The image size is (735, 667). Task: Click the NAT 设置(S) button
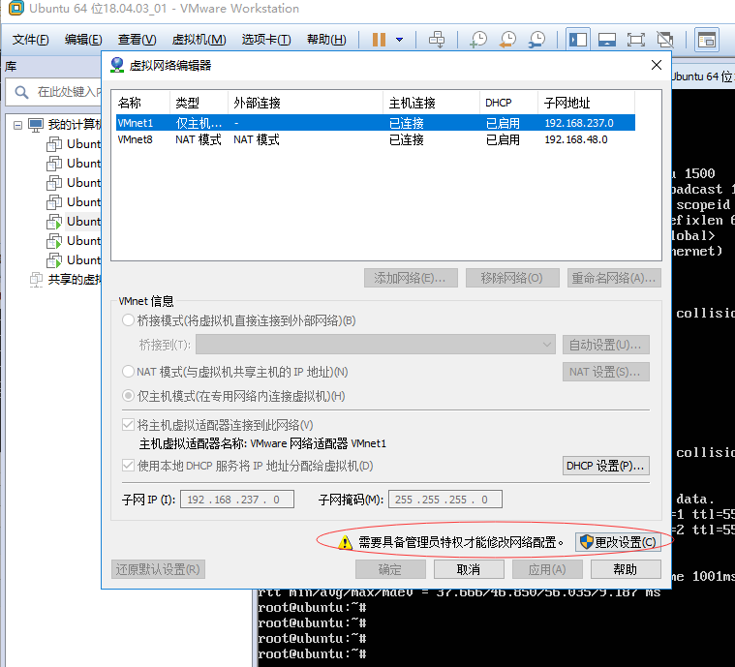point(605,372)
